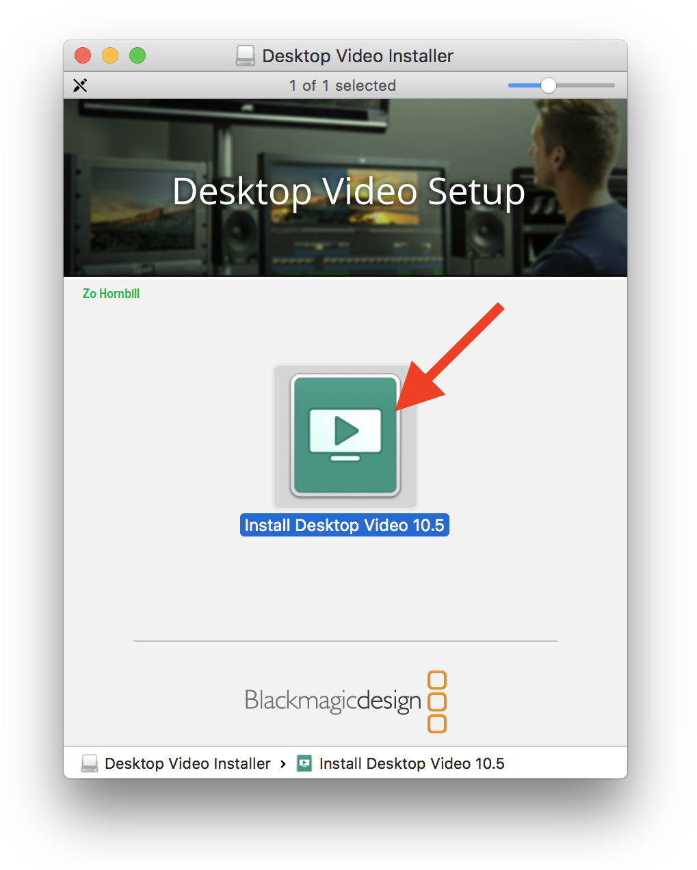This screenshot has width=697, height=870.
Task: Click the crossed tools icon in the toolbar
Action: (x=80, y=85)
